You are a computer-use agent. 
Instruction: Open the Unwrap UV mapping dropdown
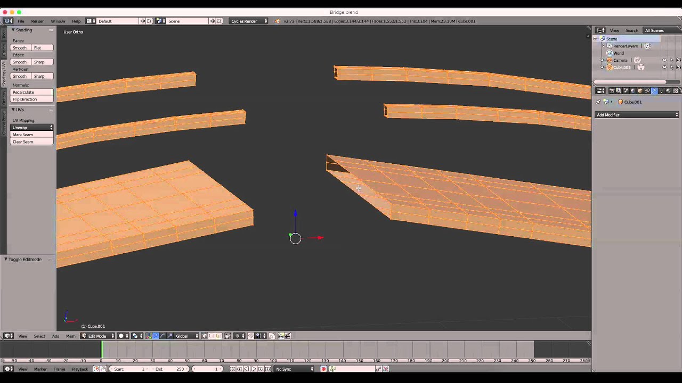point(32,128)
